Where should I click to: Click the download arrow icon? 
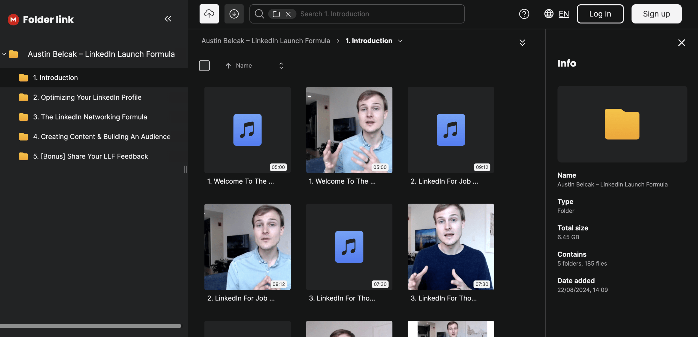(x=234, y=14)
